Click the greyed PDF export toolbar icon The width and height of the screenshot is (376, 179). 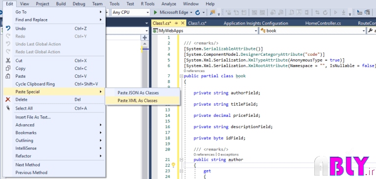[299, 12]
